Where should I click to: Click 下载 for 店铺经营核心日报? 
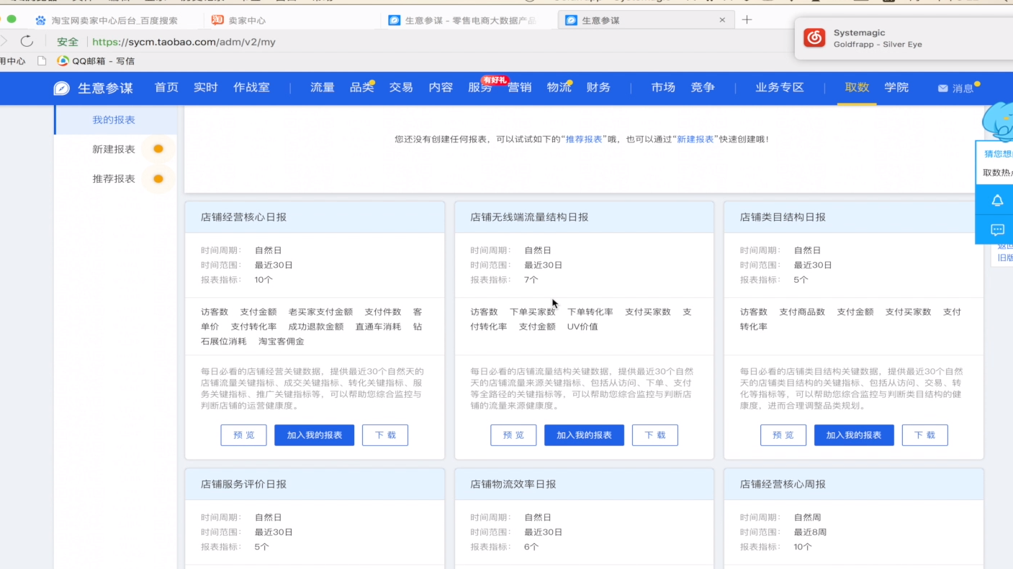[x=385, y=435]
